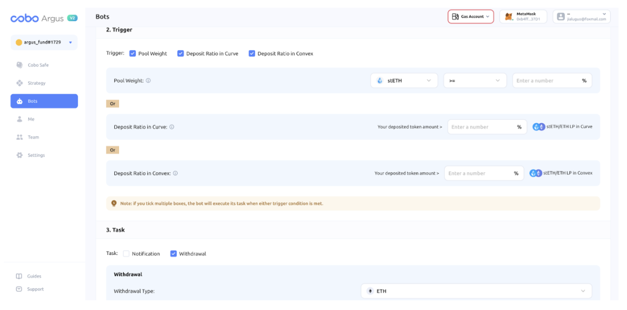This screenshot has height=310, width=627.
Task: Click the Guides book icon
Action: (x=19, y=276)
